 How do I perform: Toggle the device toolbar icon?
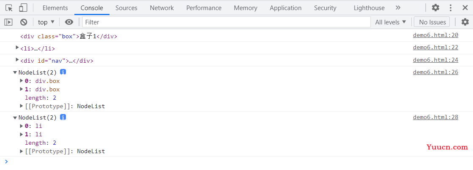23,8
